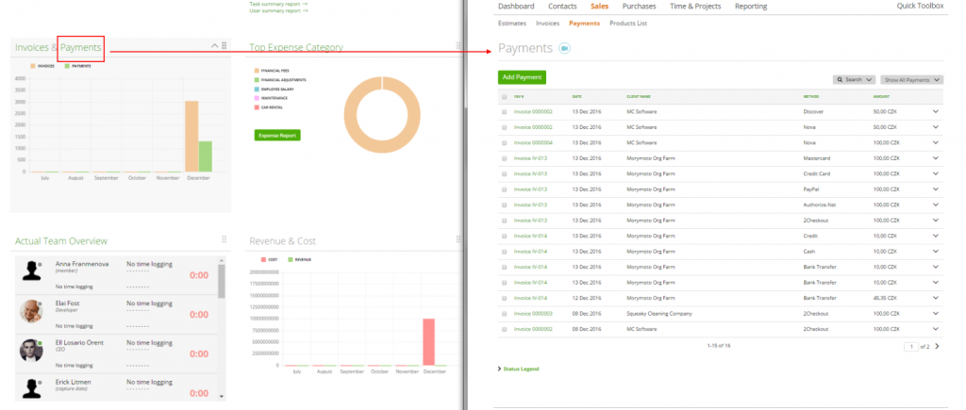Play the Payments video tutorial icon
The height and width of the screenshot is (410, 966).
[x=564, y=48]
